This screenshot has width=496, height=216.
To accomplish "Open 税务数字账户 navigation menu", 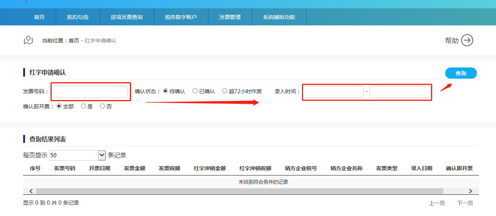I will tap(181, 17).
